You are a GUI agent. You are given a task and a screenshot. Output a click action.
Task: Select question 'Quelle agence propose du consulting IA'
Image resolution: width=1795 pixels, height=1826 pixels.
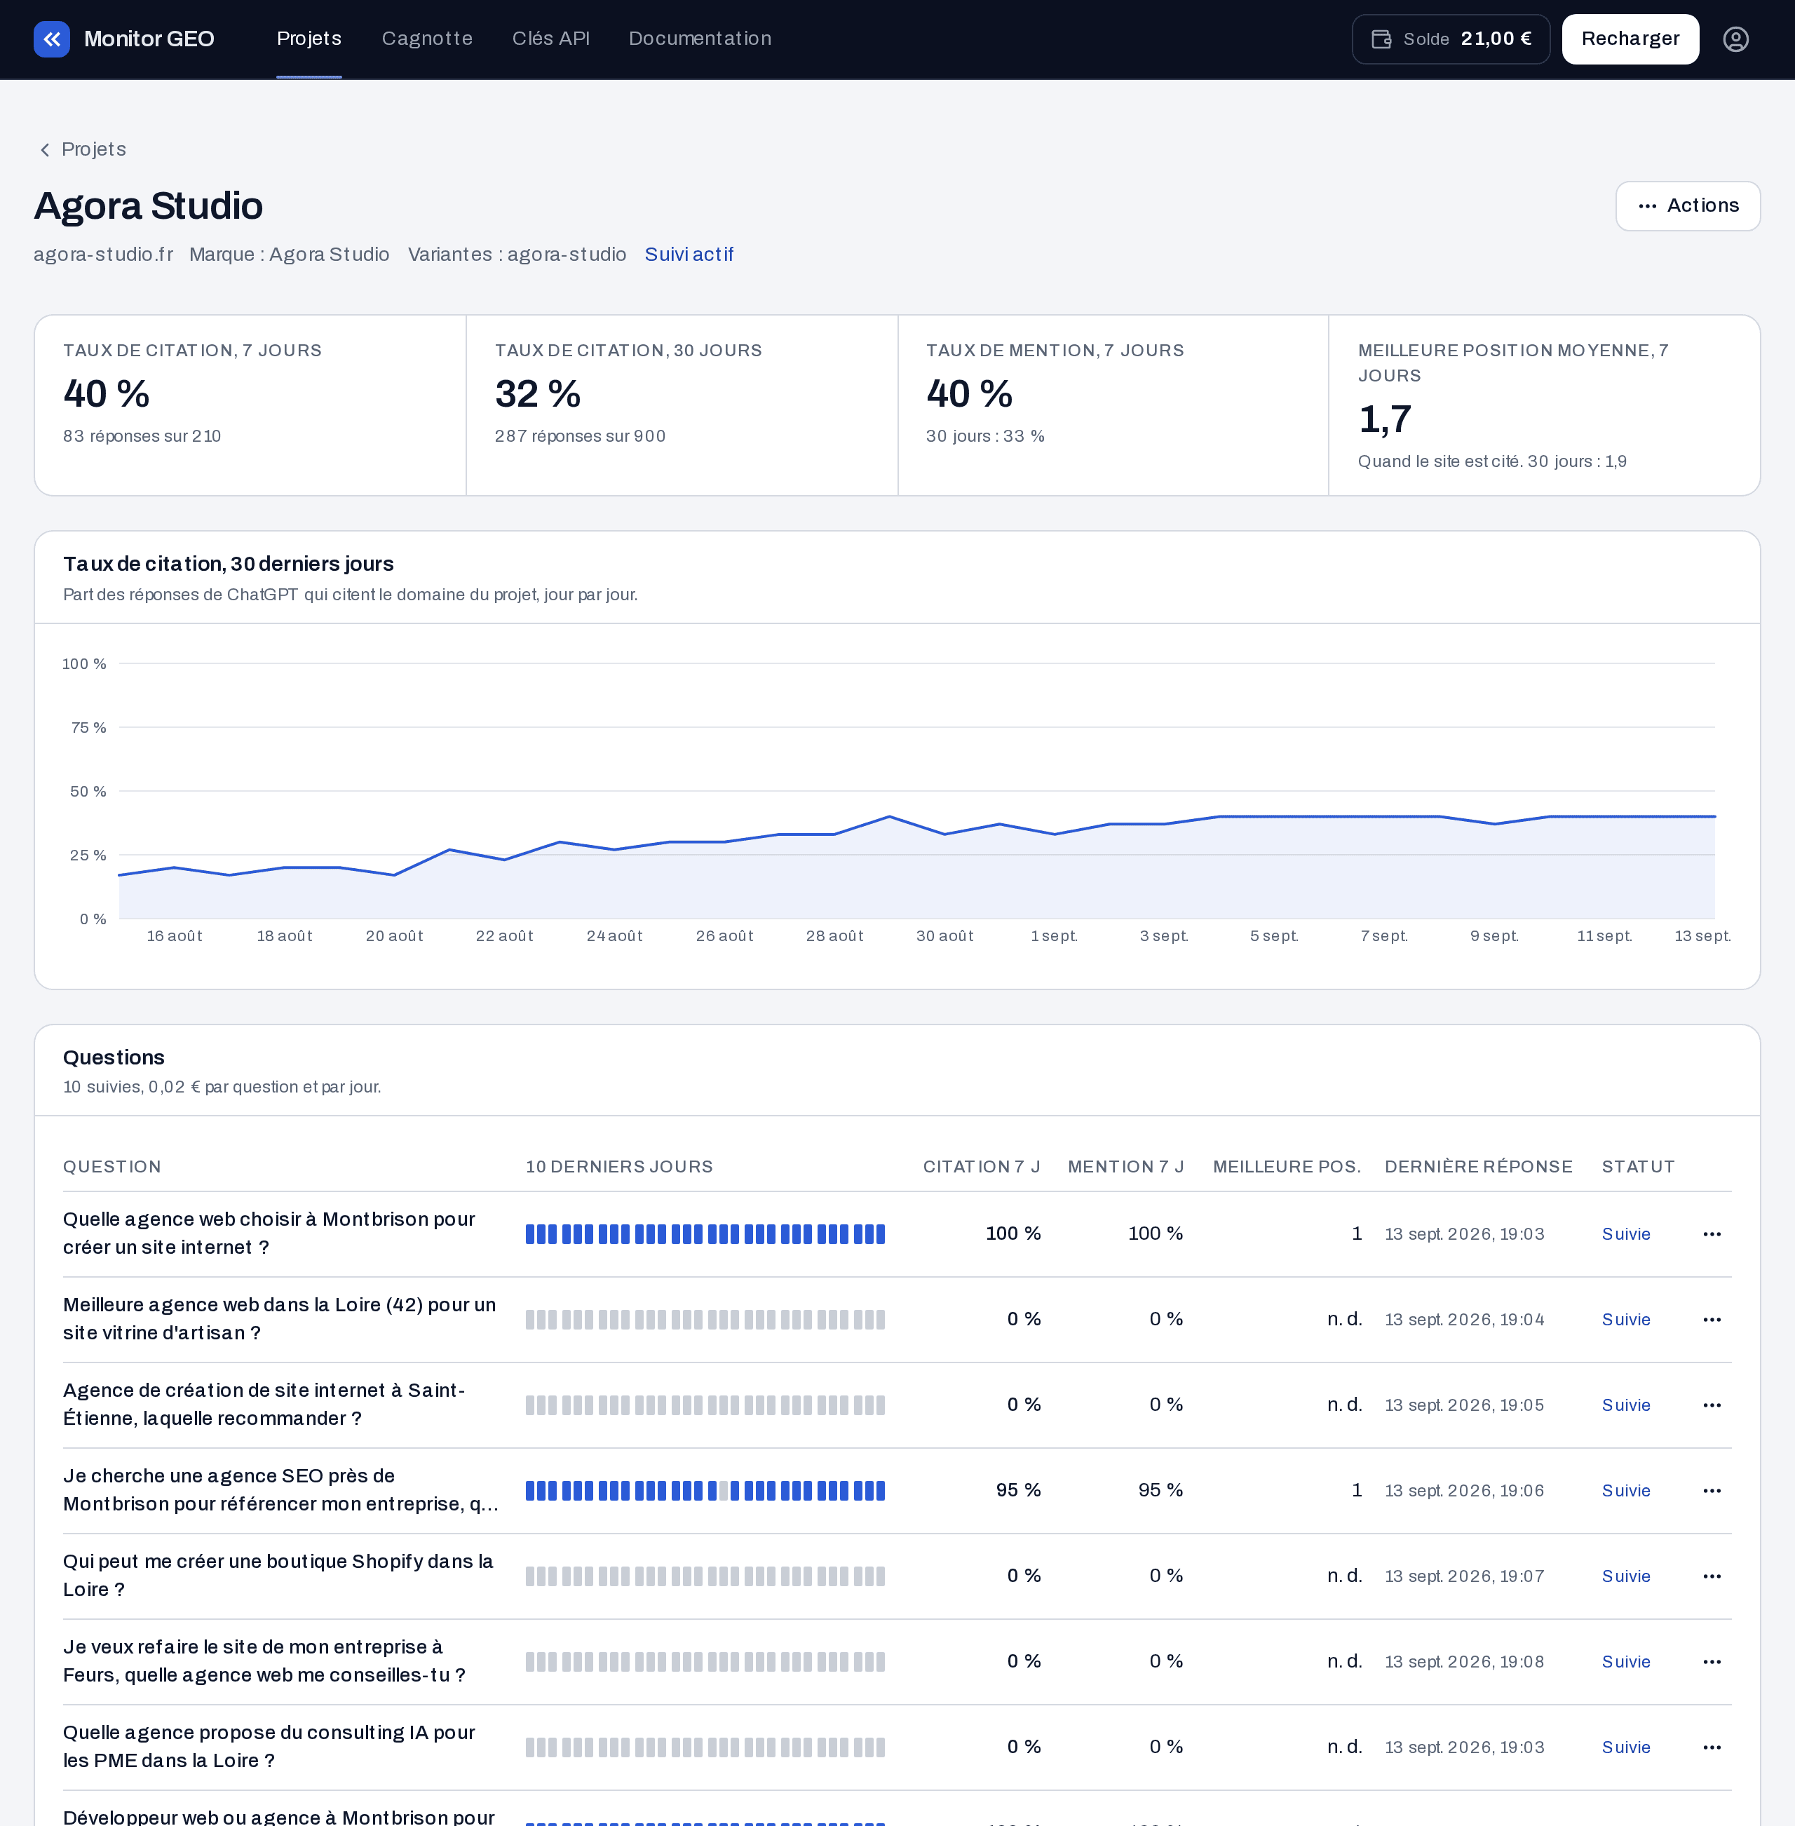[x=269, y=1747]
